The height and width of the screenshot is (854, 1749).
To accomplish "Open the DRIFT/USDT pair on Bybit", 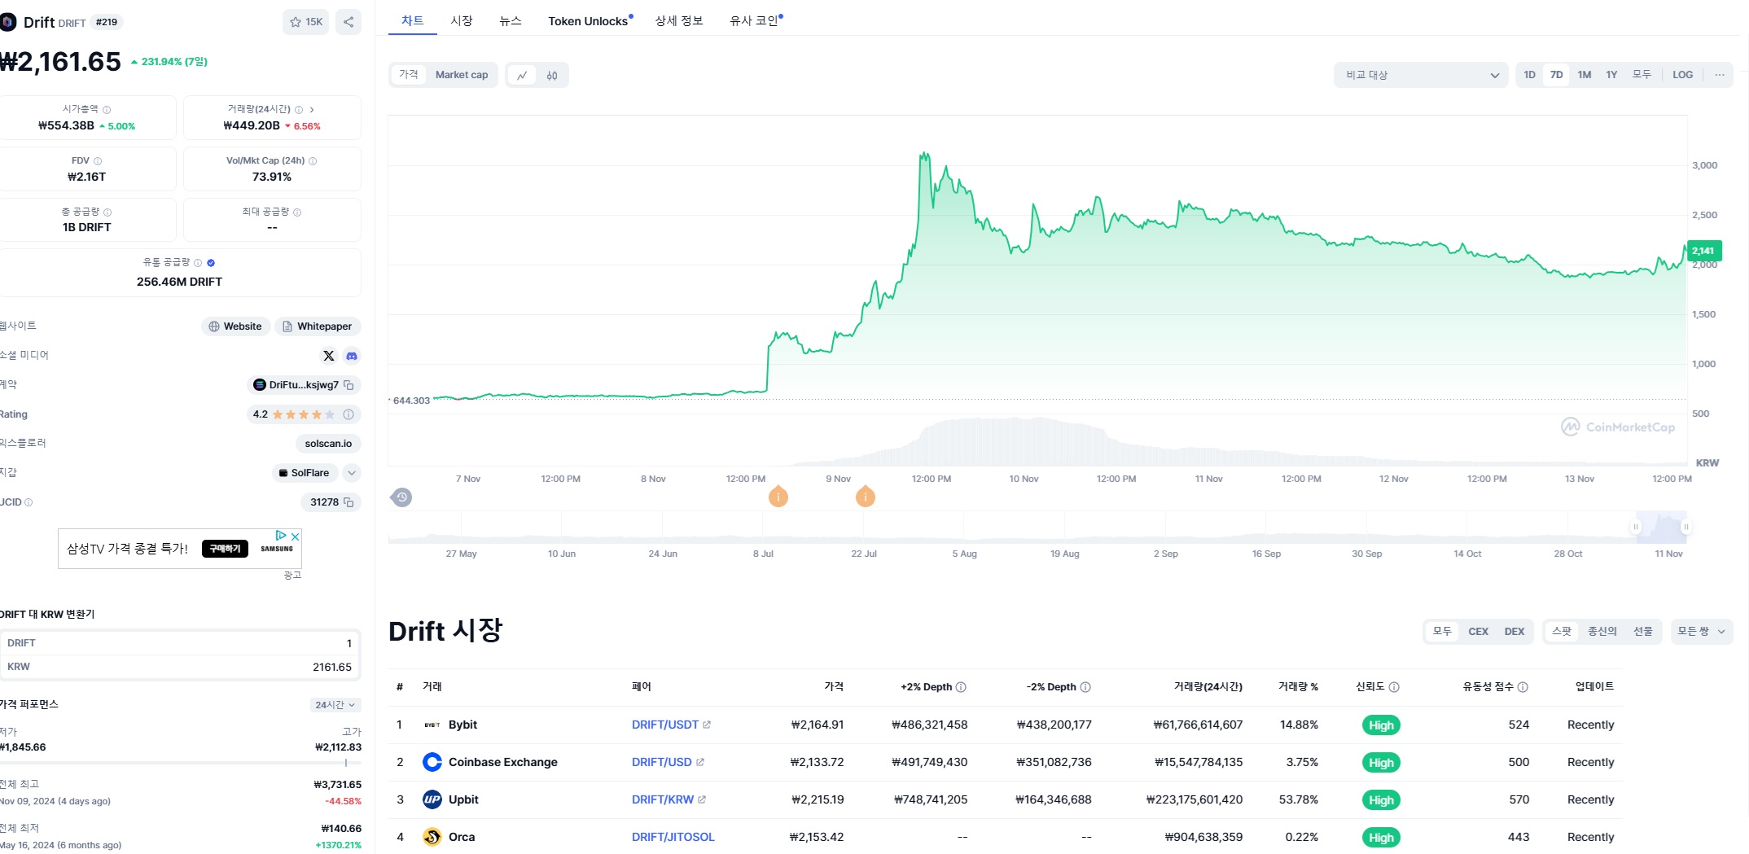I will coord(671,725).
